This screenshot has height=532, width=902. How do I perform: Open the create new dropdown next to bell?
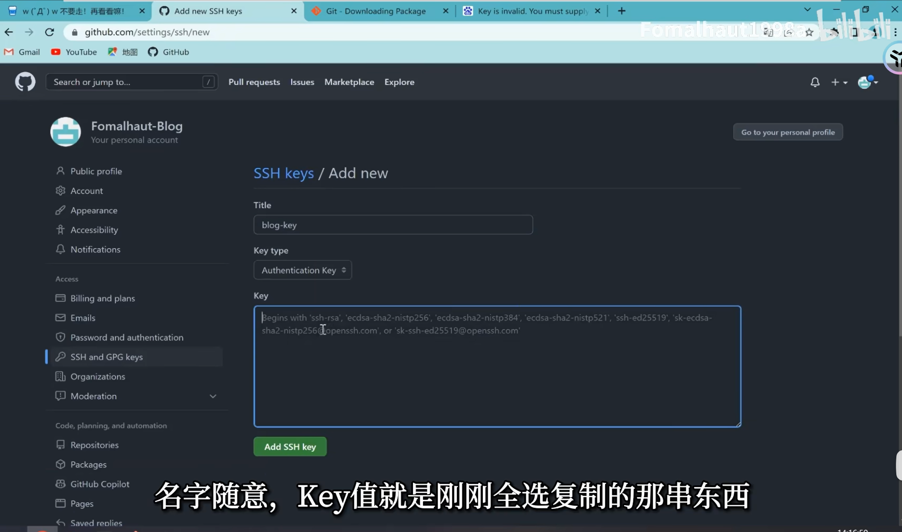840,82
